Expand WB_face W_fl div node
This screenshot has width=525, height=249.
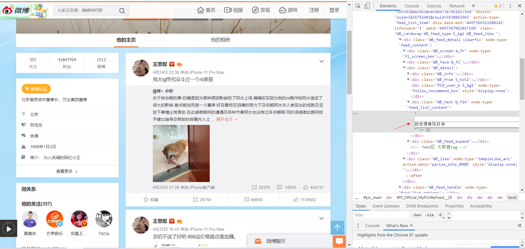[x=404, y=62]
